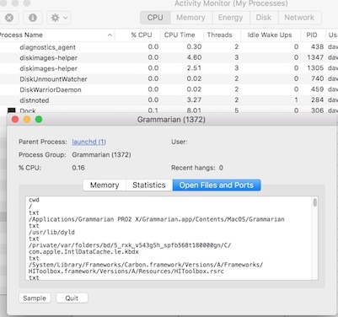Viewport: 338px width, 317px height.
Task: Switch to the Disk tab
Action: (263, 18)
